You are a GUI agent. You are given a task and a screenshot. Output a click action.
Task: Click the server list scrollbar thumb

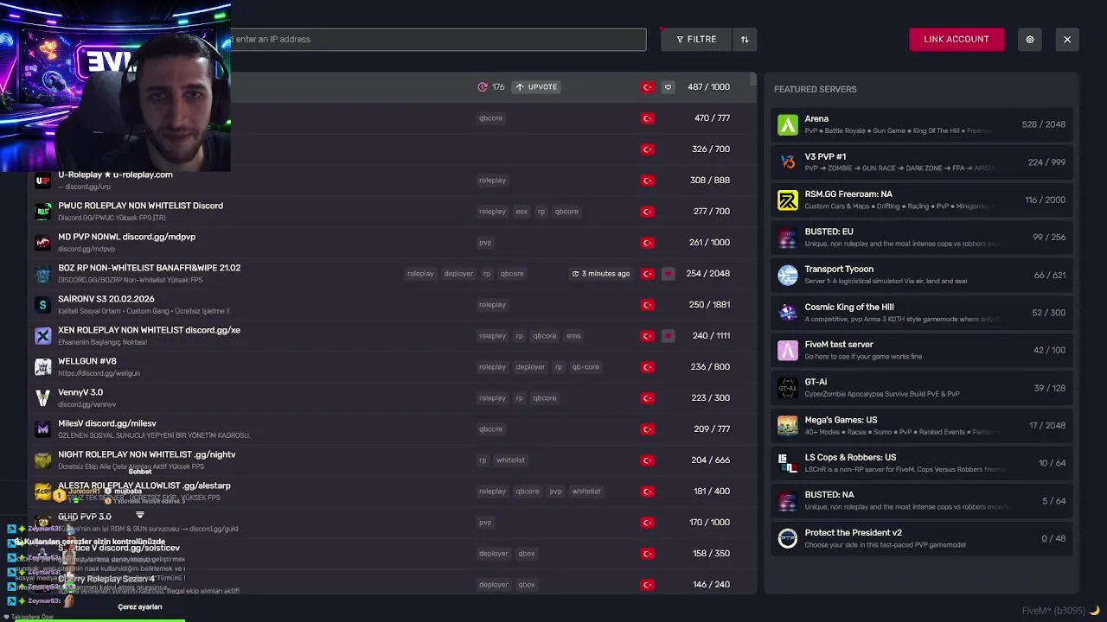[x=753, y=80]
